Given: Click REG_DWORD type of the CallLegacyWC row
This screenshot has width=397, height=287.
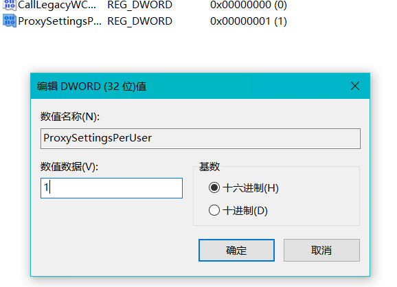Looking at the screenshot, I should tap(139, 5).
